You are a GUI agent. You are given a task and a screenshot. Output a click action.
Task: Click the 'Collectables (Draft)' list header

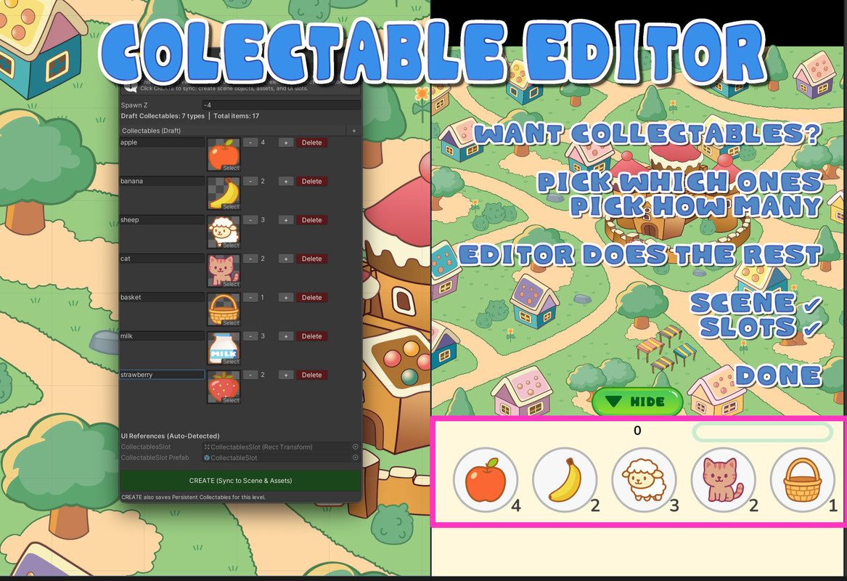point(234,131)
